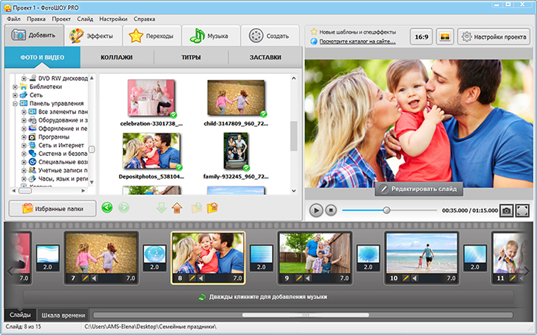
Task: Select transition between slides 7 and 8
Action: pos(154,258)
